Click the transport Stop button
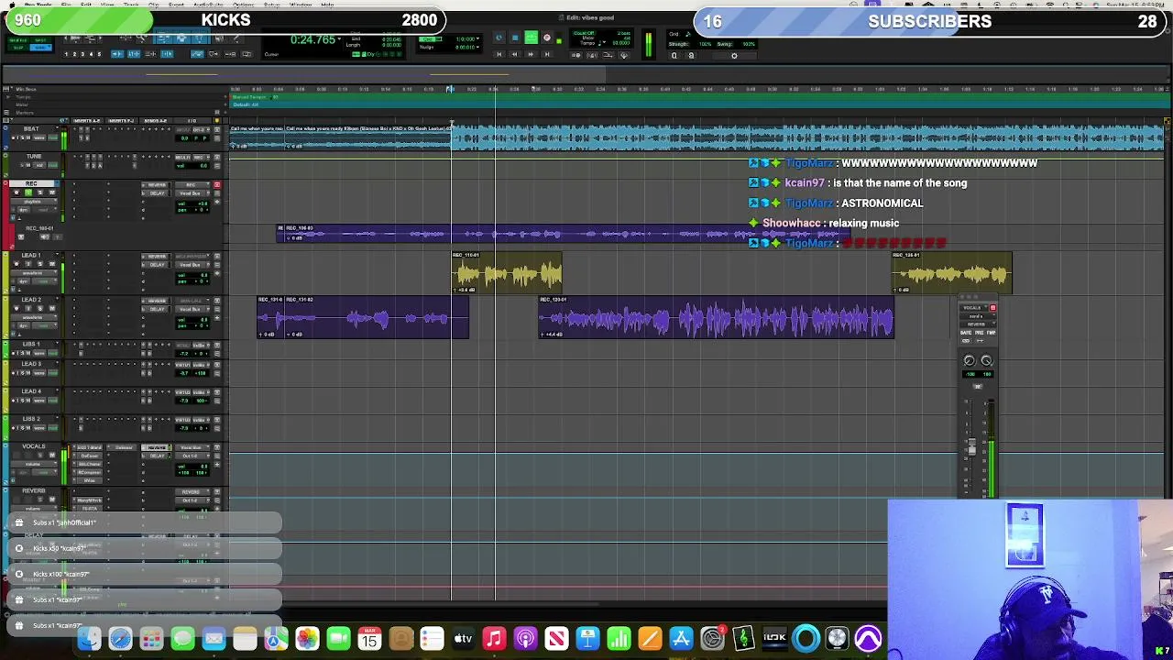 tap(515, 38)
